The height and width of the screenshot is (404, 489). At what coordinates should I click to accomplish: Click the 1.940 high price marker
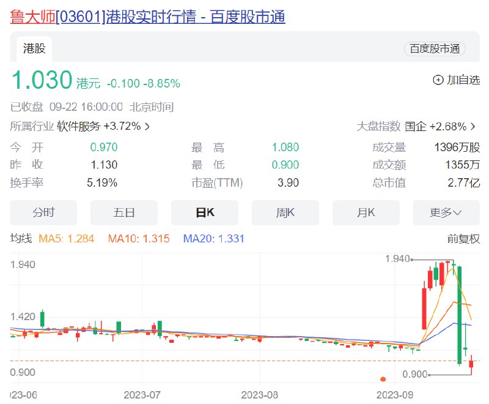[x=398, y=259]
